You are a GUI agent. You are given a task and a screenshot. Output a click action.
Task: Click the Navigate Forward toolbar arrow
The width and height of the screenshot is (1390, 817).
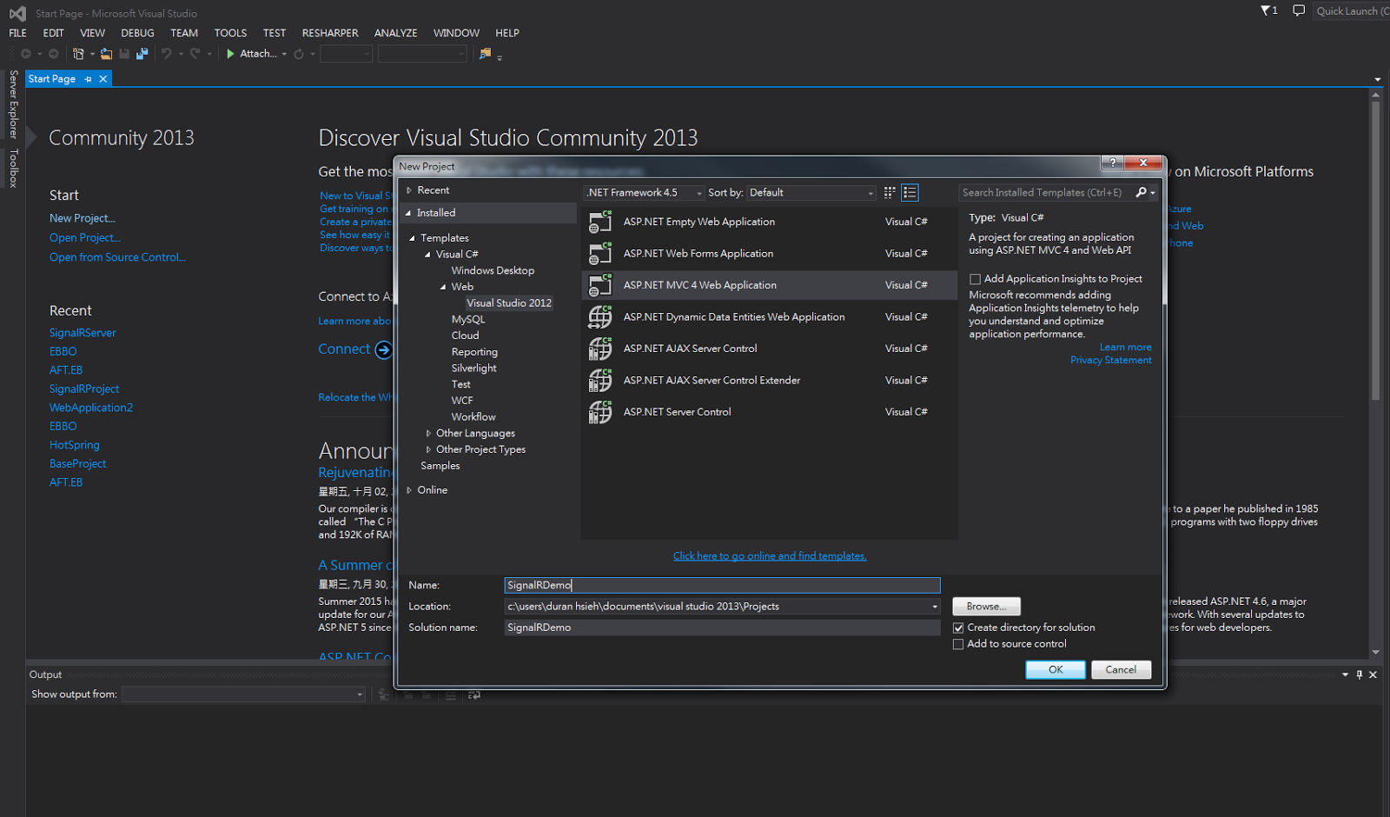click(53, 54)
